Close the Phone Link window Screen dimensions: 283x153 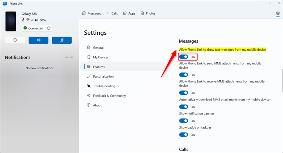[279, 3]
